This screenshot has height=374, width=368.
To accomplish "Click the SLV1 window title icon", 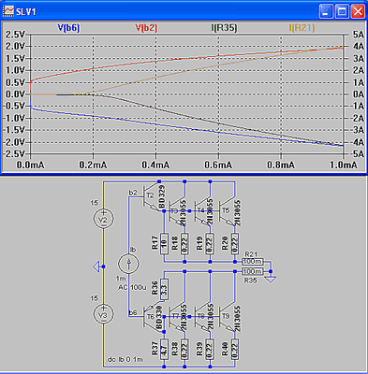I will pos(8,12).
